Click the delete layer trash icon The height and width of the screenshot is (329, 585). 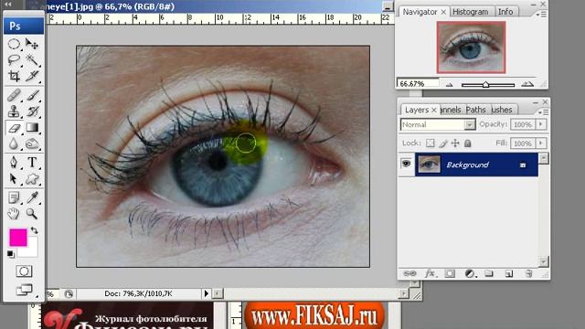point(529,274)
